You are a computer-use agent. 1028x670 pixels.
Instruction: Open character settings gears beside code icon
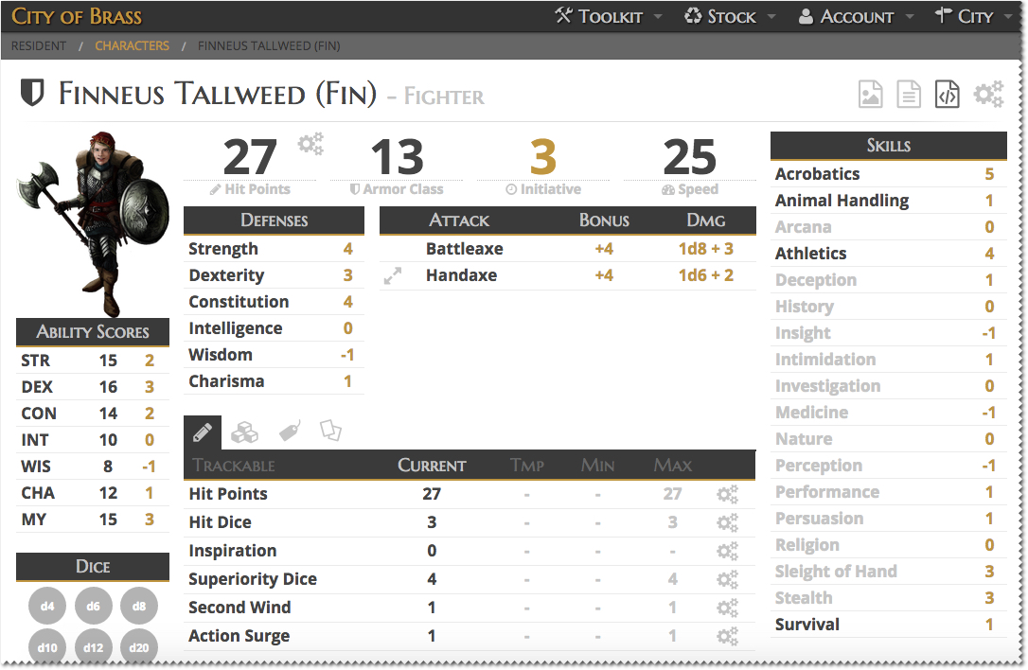pyautogui.click(x=988, y=94)
